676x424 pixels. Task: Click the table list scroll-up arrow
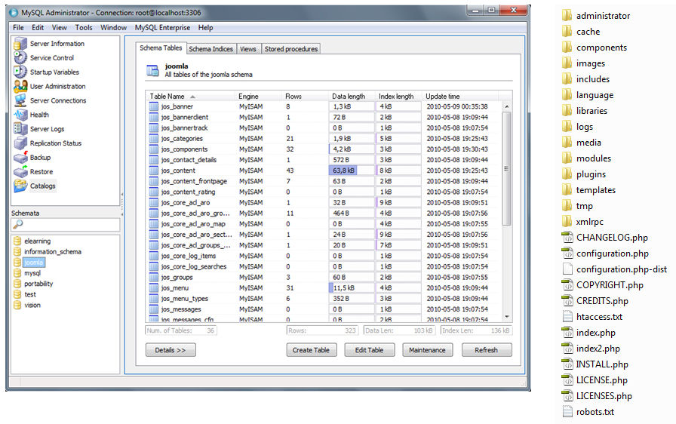tap(507, 106)
